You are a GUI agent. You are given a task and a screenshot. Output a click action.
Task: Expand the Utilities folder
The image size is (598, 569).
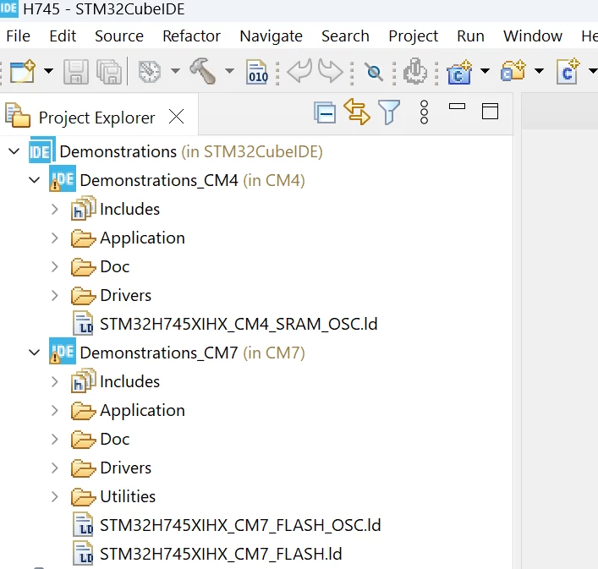coord(54,496)
